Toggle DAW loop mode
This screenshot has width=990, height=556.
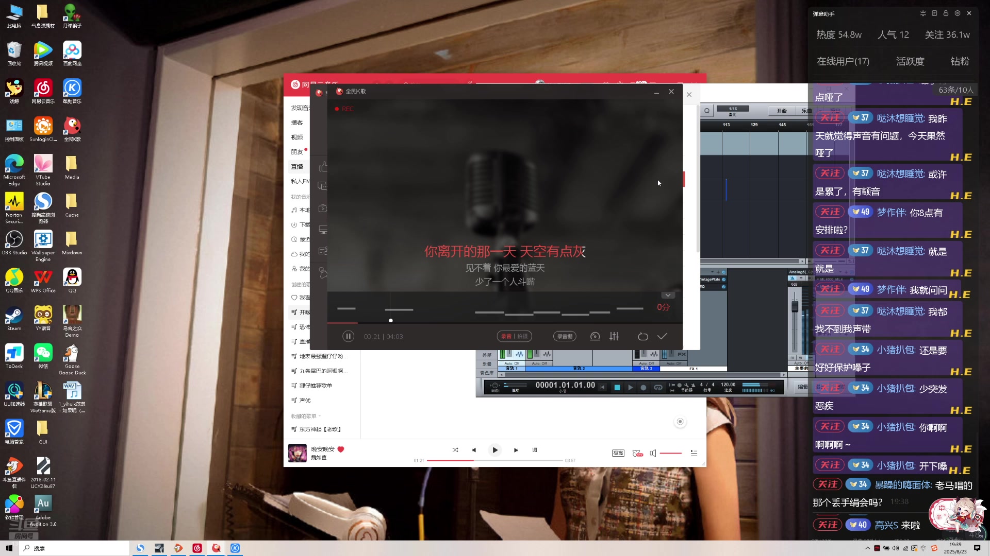(658, 387)
